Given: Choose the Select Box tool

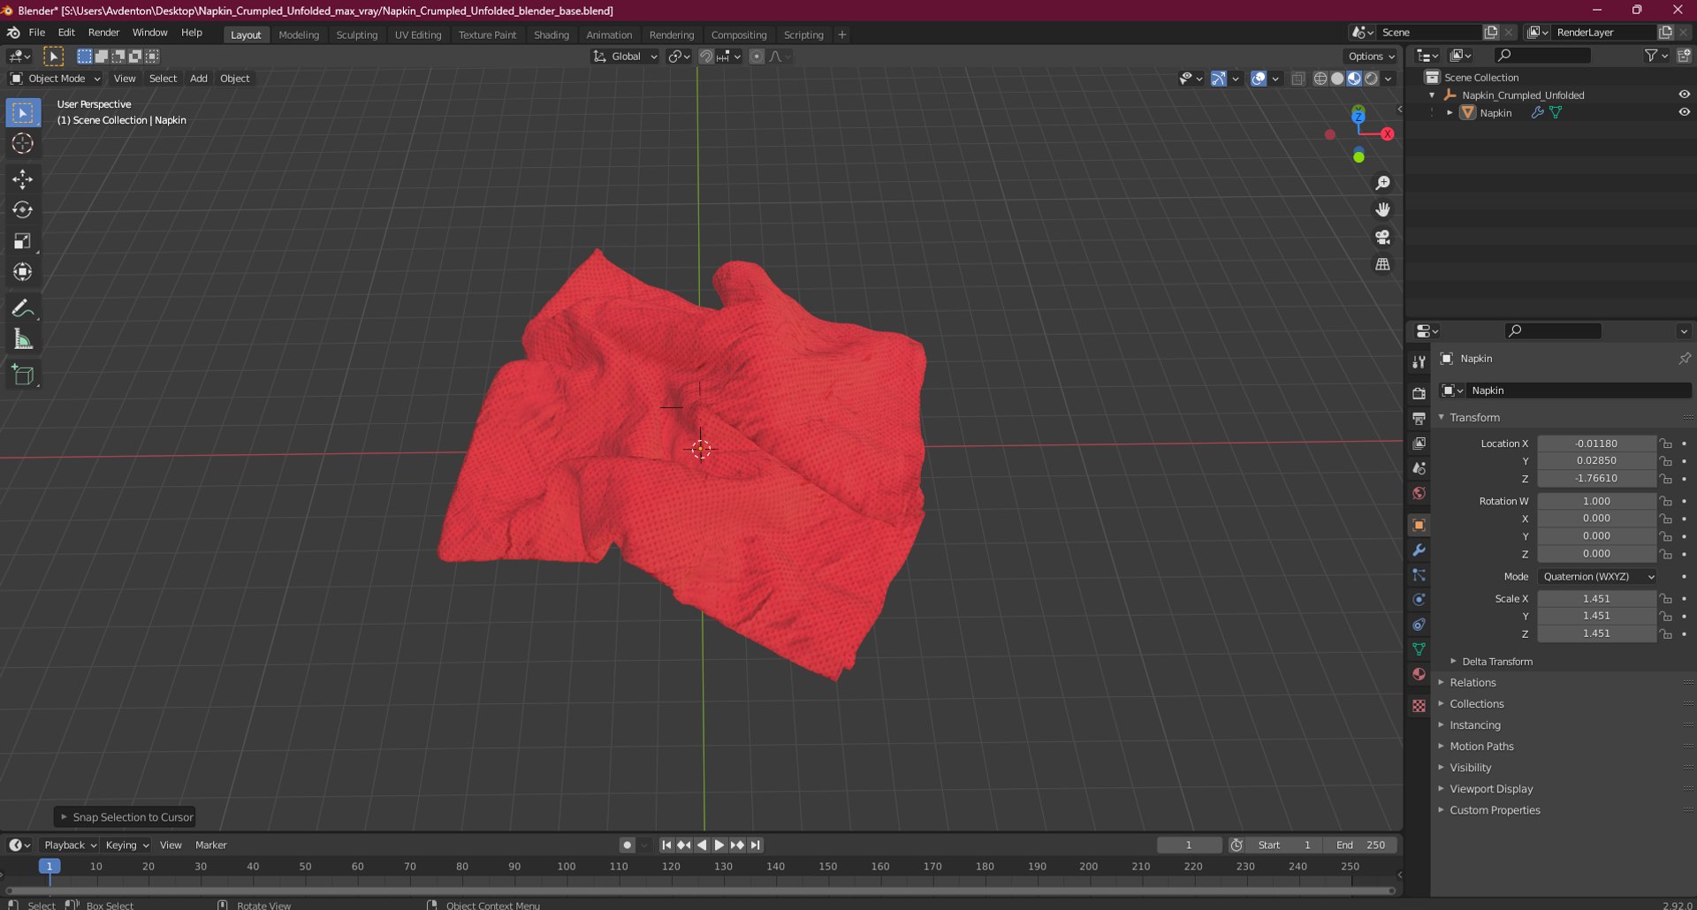Looking at the screenshot, I should click(x=23, y=113).
